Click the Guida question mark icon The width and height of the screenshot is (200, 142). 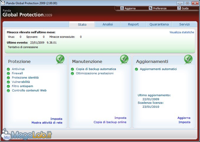(179, 8)
